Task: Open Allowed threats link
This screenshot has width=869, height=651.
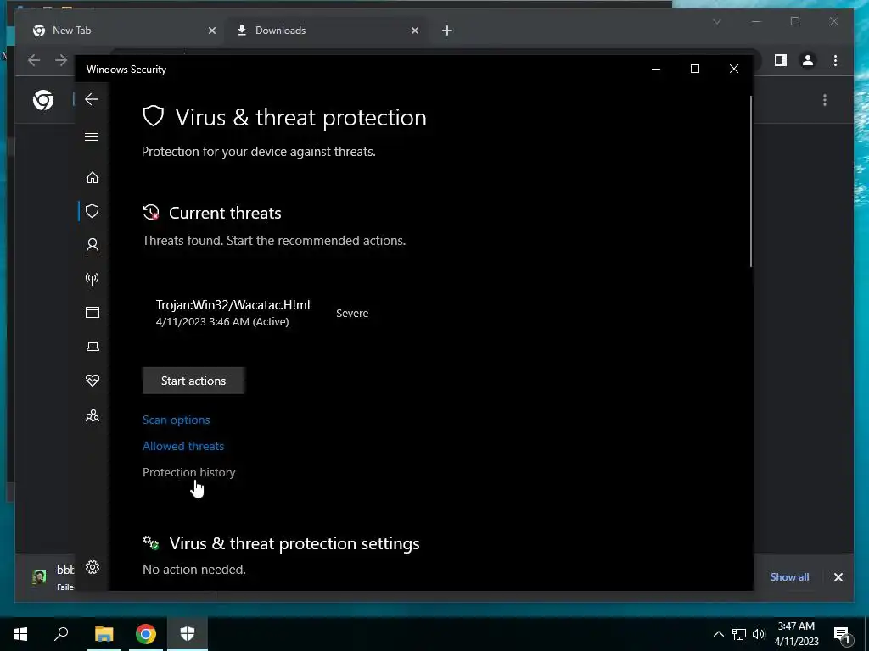Action: tap(183, 446)
